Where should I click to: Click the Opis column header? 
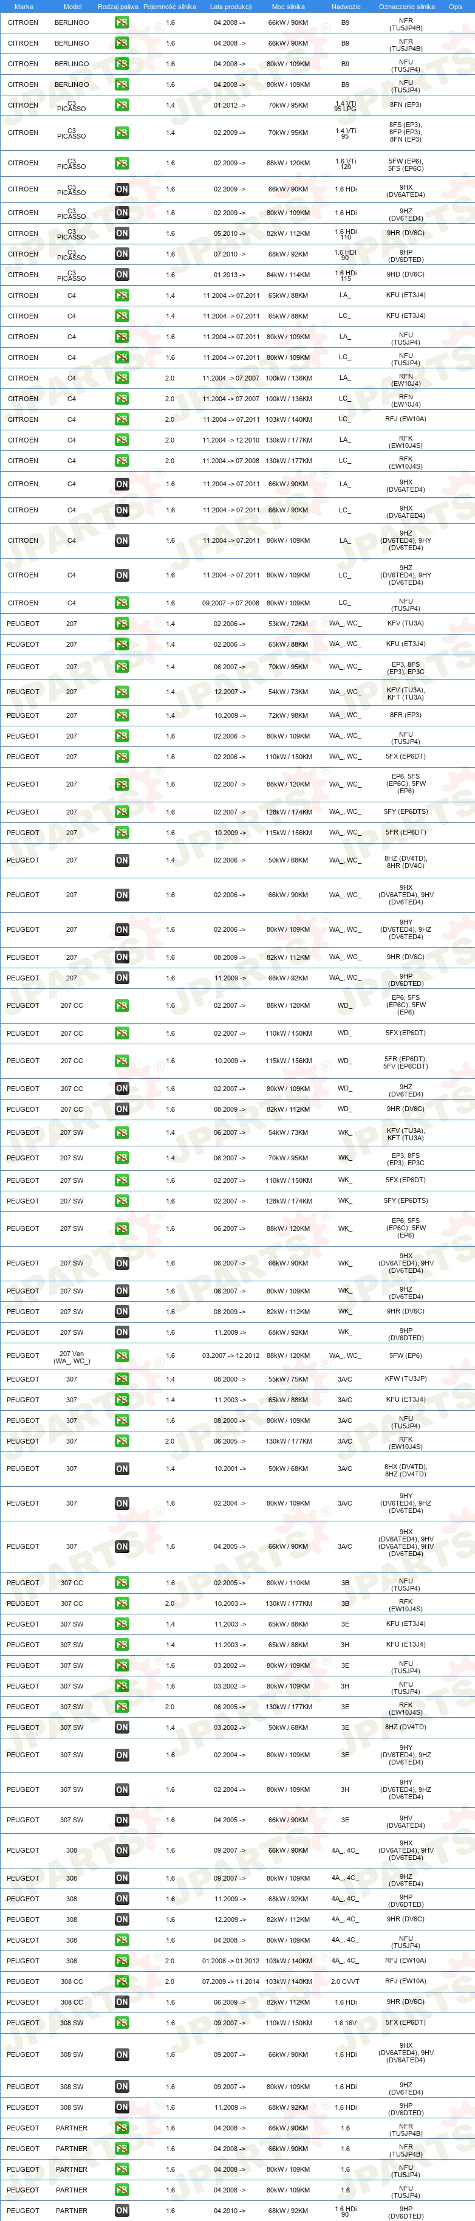(455, 7)
